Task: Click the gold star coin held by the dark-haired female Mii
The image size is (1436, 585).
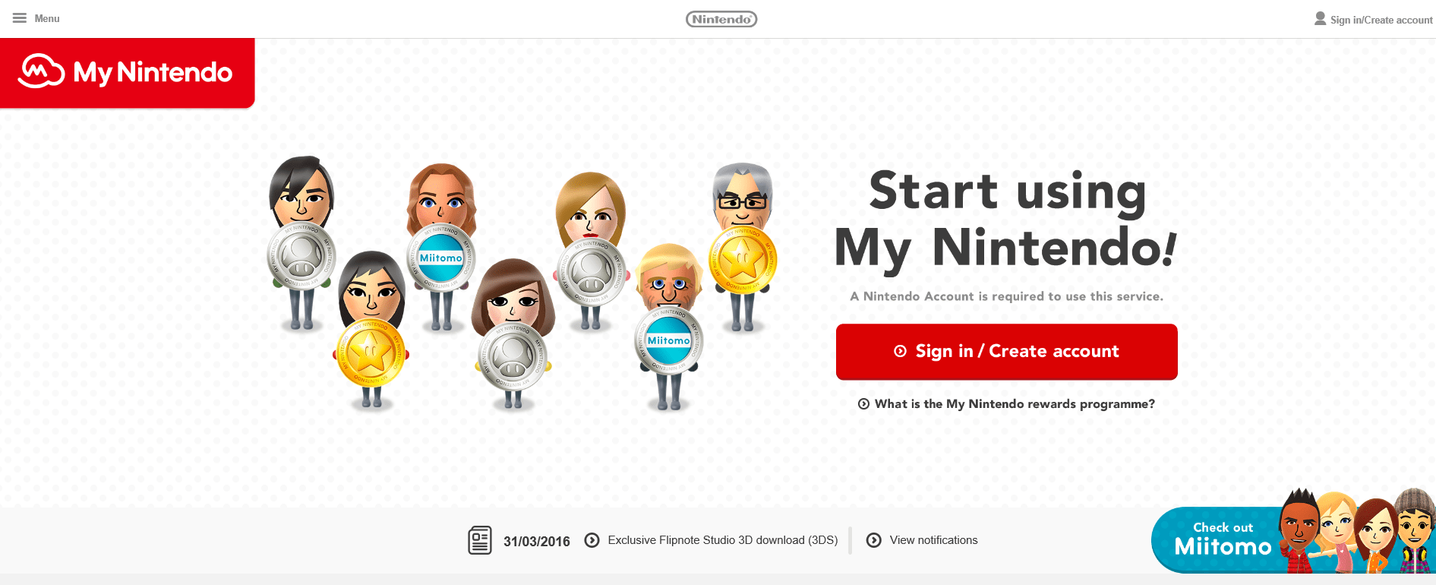Action: (371, 353)
